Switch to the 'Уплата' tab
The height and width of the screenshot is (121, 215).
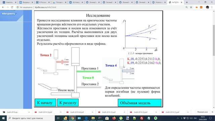[x=159, y=2]
